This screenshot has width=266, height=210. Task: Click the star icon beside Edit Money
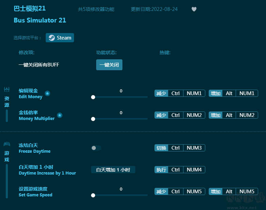point(47,93)
